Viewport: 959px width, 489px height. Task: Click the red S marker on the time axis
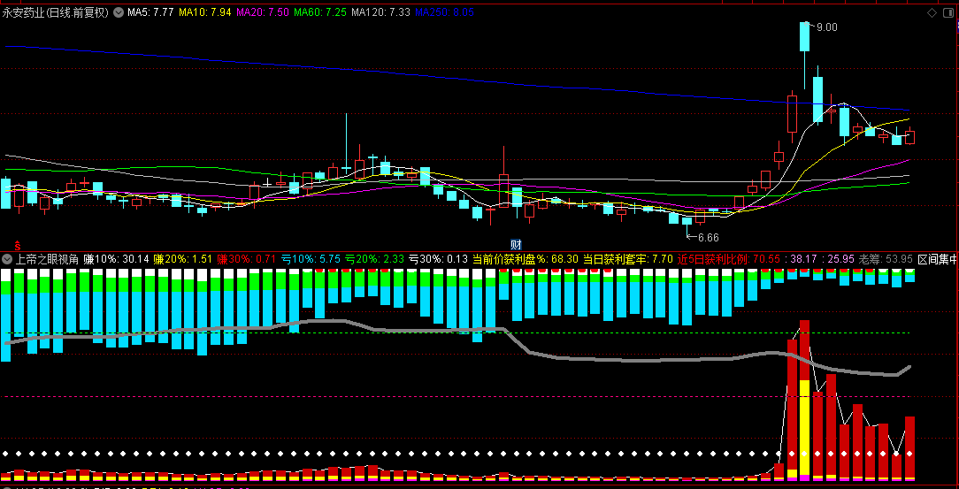click(18, 244)
